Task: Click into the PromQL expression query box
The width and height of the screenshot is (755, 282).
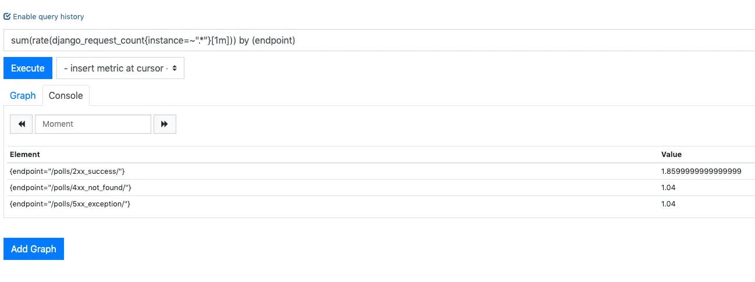Action: pyautogui.click(x=379, y=40)
